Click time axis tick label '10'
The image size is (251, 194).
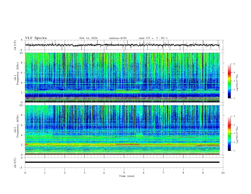(223, 173)
